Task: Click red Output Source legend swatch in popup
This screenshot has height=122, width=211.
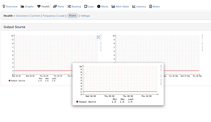Action: (x=77, y=102)
